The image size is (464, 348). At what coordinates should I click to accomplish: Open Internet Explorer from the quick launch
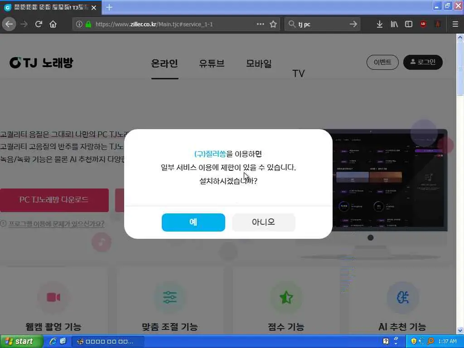(x=53, y=341)
